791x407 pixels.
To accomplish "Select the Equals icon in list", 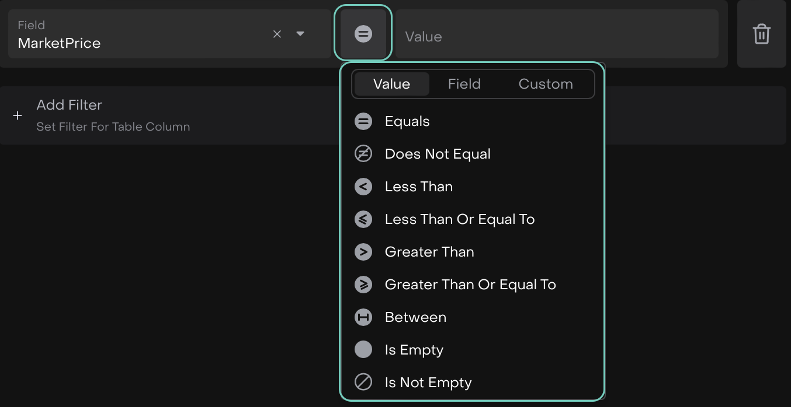I will tap(363, 121).
